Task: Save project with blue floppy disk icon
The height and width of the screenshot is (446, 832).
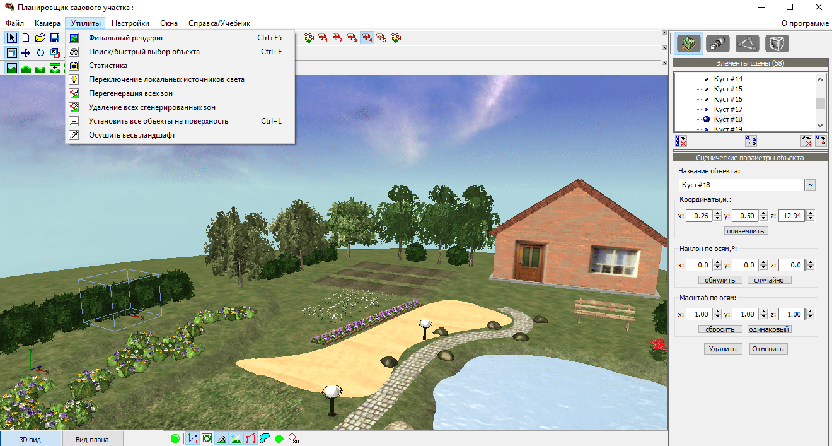Action: 55,38
